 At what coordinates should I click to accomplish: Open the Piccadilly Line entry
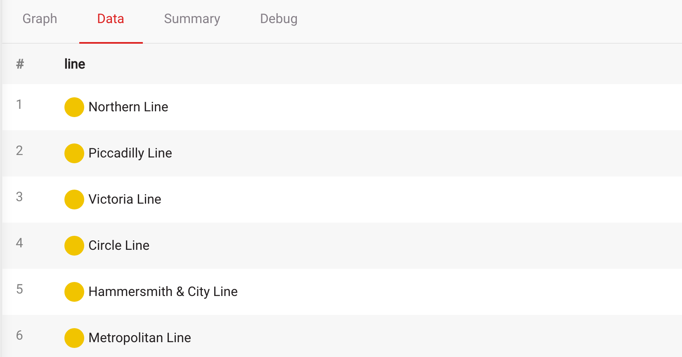pyautogui.click(x=130, y=153)
